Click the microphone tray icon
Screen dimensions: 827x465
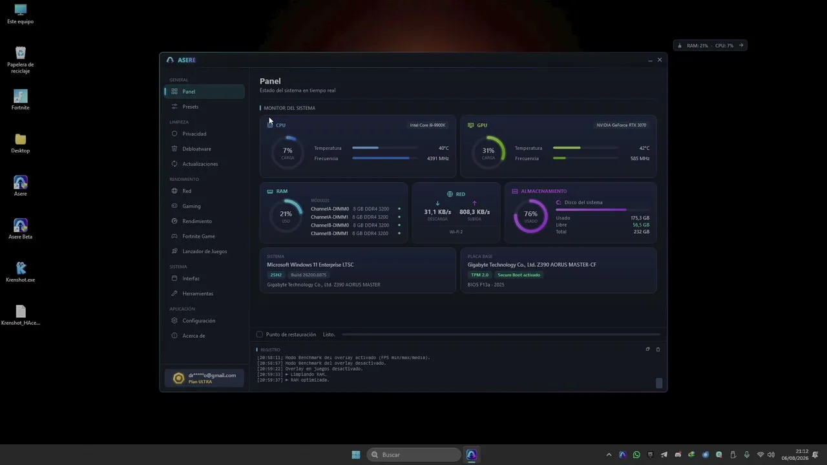747,455
